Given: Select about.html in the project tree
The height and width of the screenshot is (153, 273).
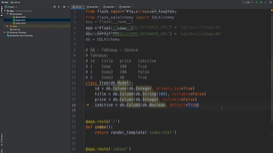Looking at the screenshot, I should pyautogui.click(x=19, y=17).
